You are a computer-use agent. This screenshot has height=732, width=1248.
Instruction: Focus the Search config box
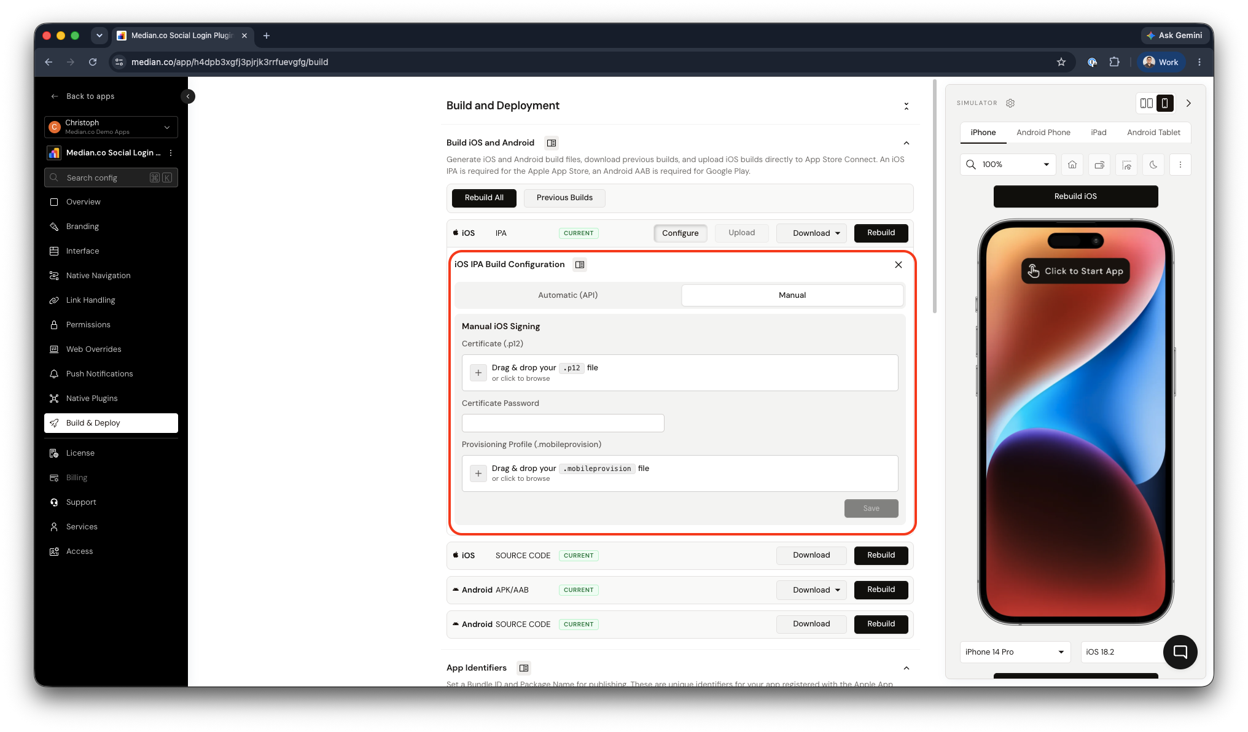(x=111, y=177)
